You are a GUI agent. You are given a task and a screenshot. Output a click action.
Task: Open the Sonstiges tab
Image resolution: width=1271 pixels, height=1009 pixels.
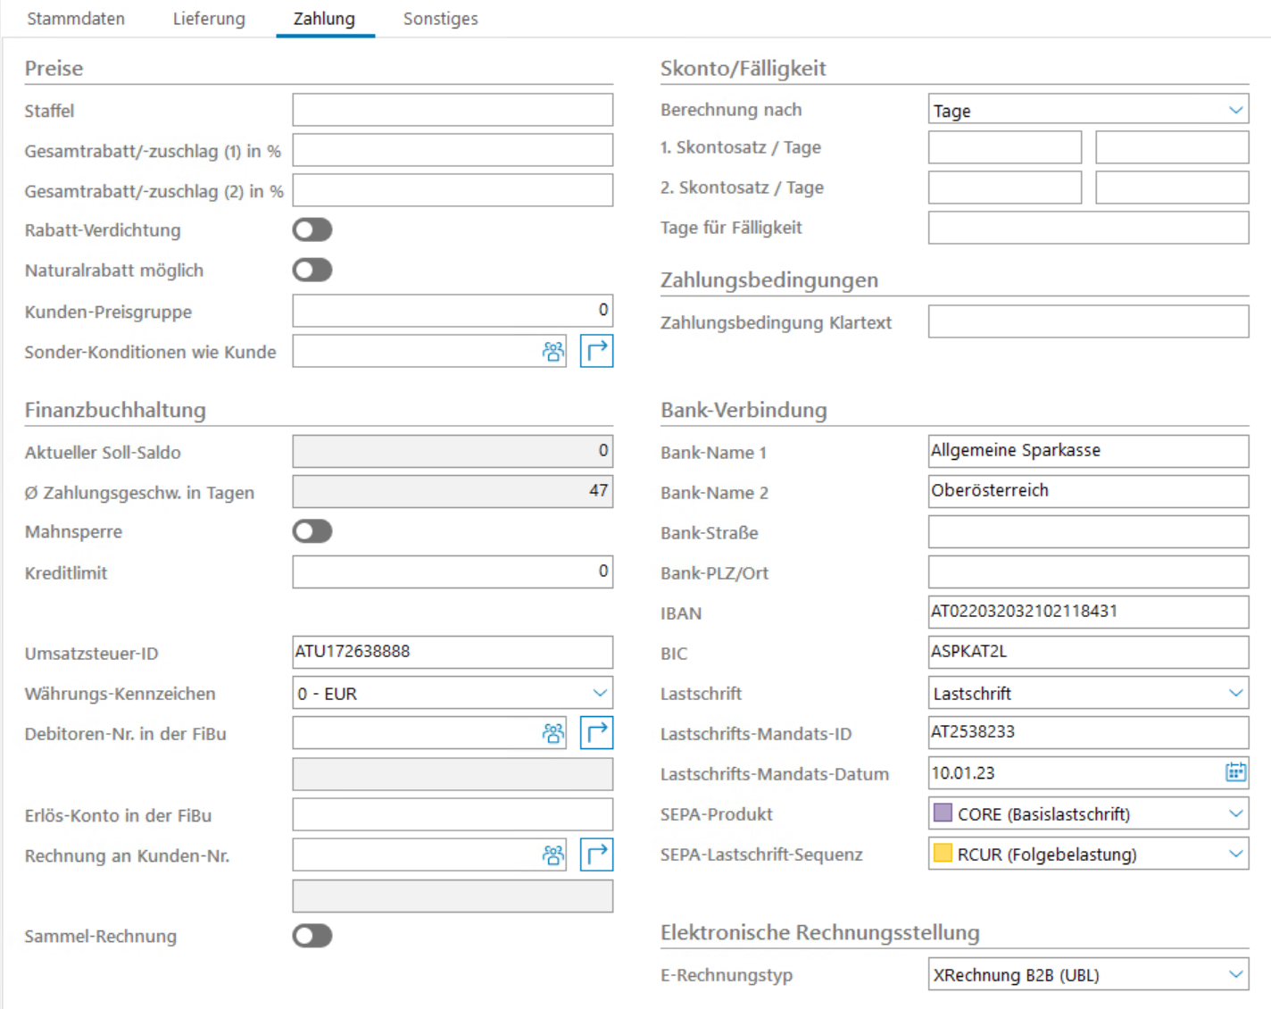click(x=440, y=19)
